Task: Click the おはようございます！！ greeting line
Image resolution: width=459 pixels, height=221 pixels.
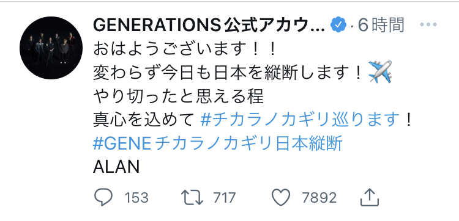Action: click(184, 50)
